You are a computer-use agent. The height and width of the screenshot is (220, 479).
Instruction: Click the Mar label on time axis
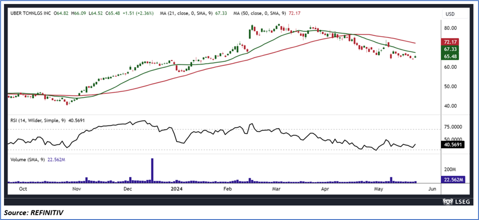276,189
